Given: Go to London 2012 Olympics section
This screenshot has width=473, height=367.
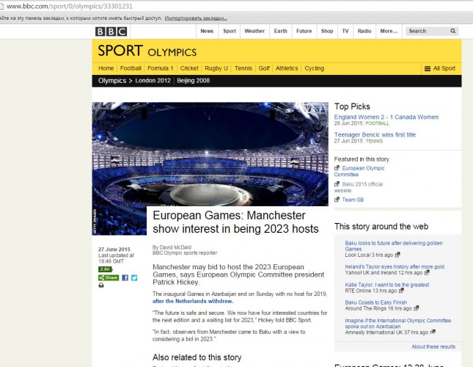Looking at the screenshot, I should (x=155, y=81).
